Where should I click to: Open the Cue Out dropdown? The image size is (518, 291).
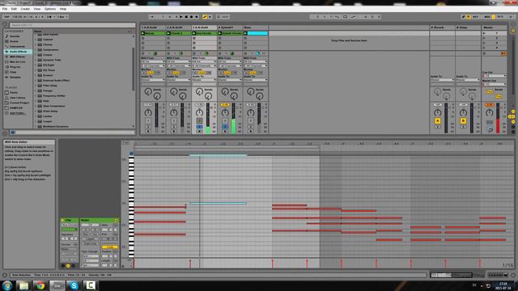click(495, 76)
